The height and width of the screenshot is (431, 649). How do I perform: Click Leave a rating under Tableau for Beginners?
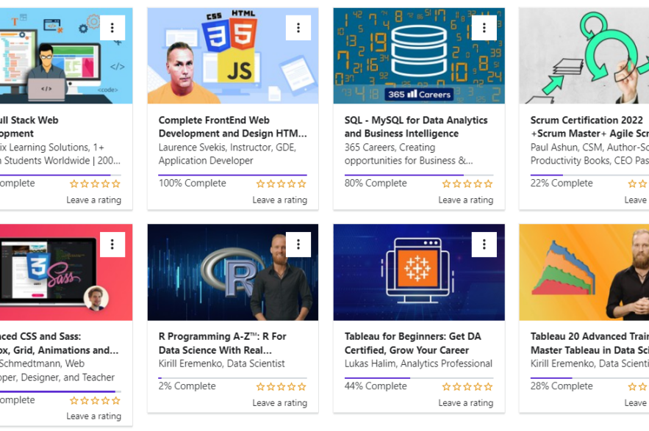coord(466,403)
